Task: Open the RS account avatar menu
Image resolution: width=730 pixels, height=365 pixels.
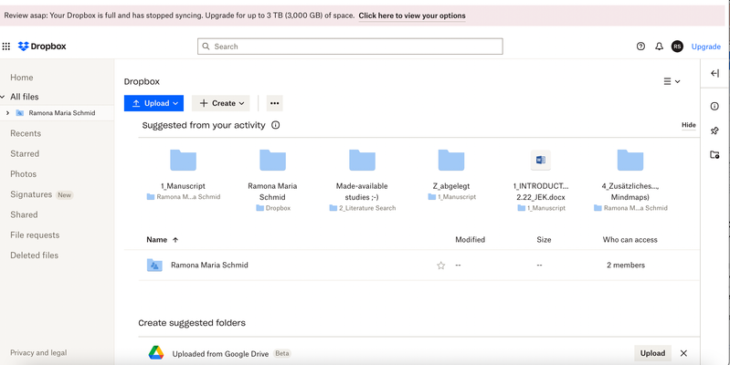Action: coord(677,47)
